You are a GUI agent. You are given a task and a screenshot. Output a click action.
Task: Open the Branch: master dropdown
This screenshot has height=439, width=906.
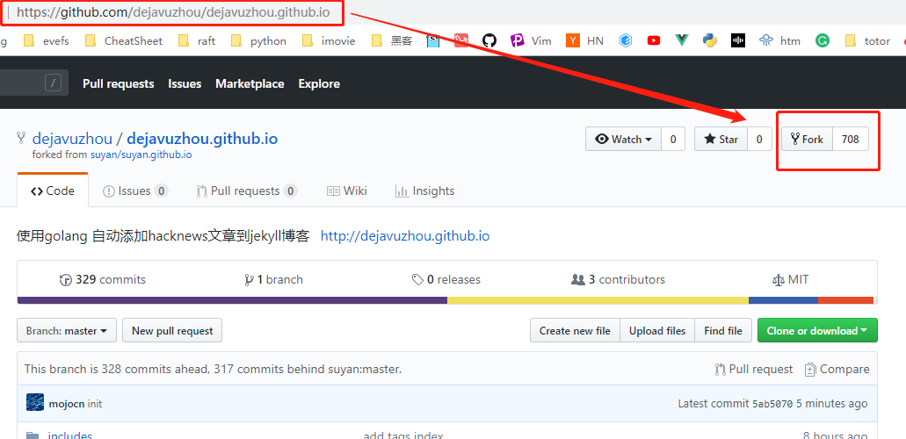(x=67, y=330)
